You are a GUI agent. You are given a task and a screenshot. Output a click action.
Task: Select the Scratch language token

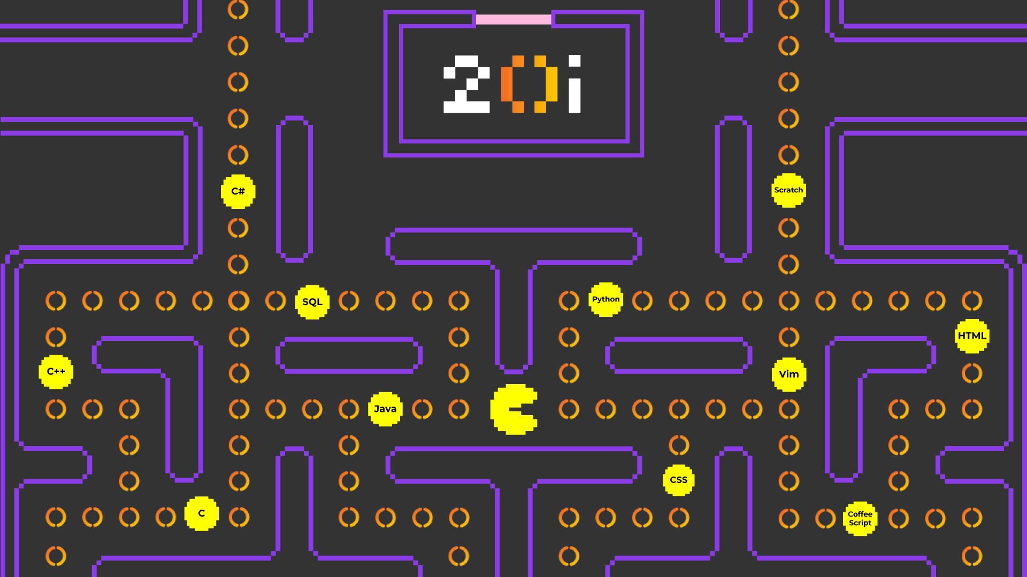point(788,189)
